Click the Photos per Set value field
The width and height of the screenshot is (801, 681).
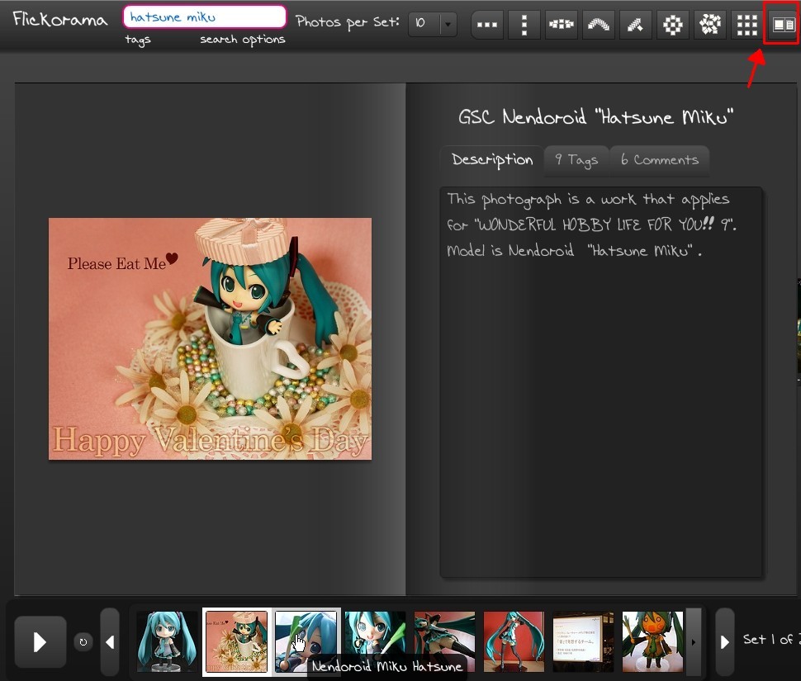tap(424, 23)
